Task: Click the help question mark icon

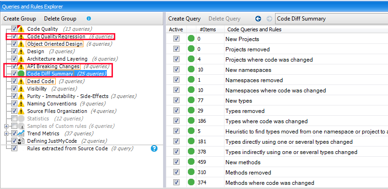Action: pyautogui.click(x=154, y=148)
